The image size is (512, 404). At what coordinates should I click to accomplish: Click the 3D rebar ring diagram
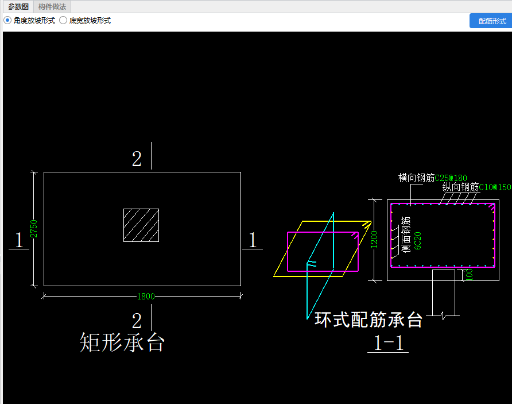tap(323, 266)
